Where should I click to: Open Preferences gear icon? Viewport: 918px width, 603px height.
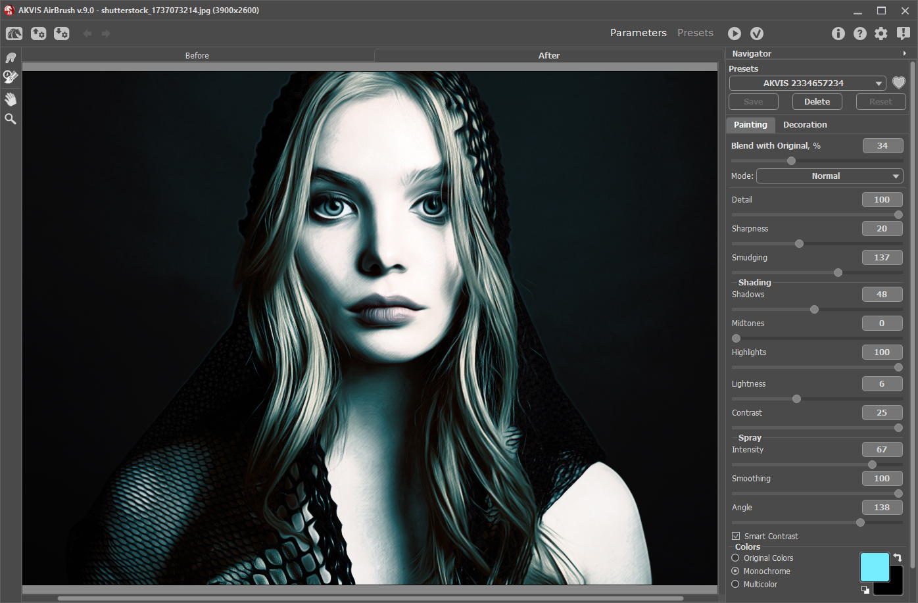[881, 34]
